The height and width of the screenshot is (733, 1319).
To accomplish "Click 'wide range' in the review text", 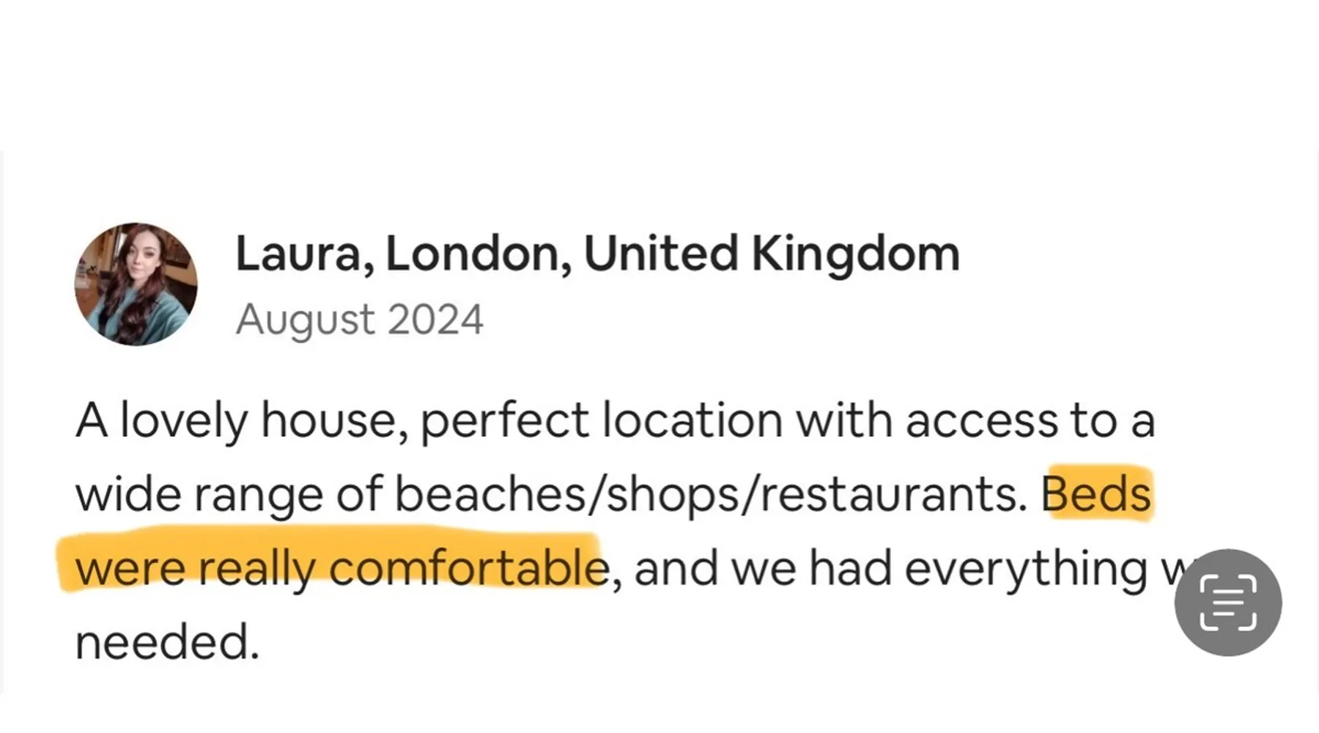I will [199, 494].
